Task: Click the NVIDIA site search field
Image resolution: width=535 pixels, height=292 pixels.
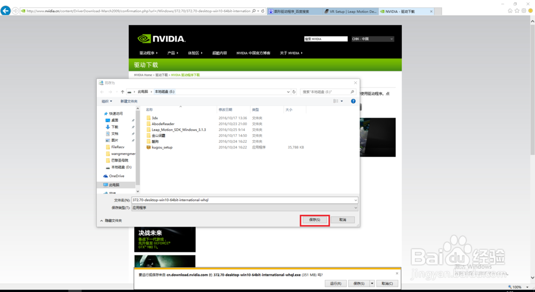Action: (x=325, y=39)
